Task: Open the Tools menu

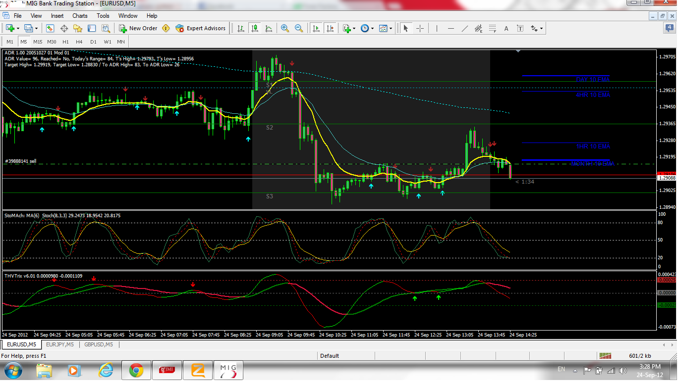Action: [x=103, y=16]
